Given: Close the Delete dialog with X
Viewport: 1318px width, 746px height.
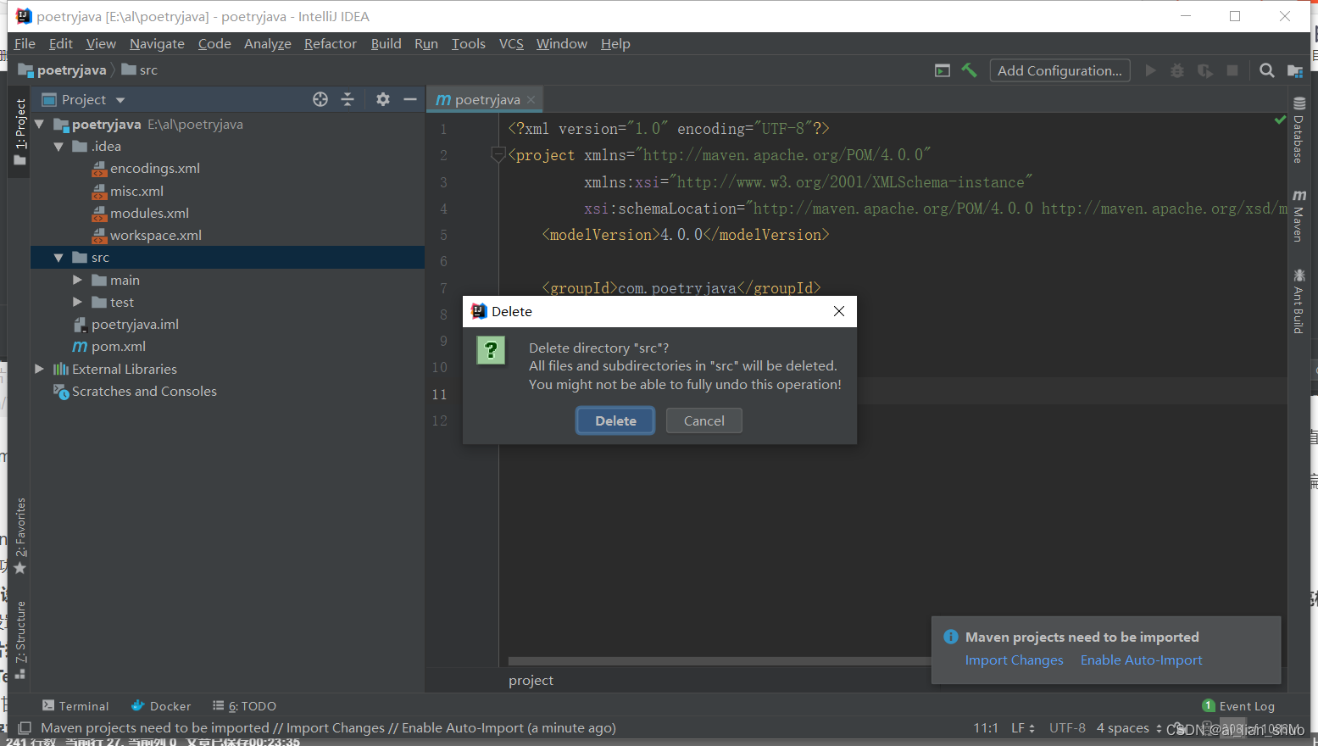Looking at the screenshot, I should [x=839, y=311].
